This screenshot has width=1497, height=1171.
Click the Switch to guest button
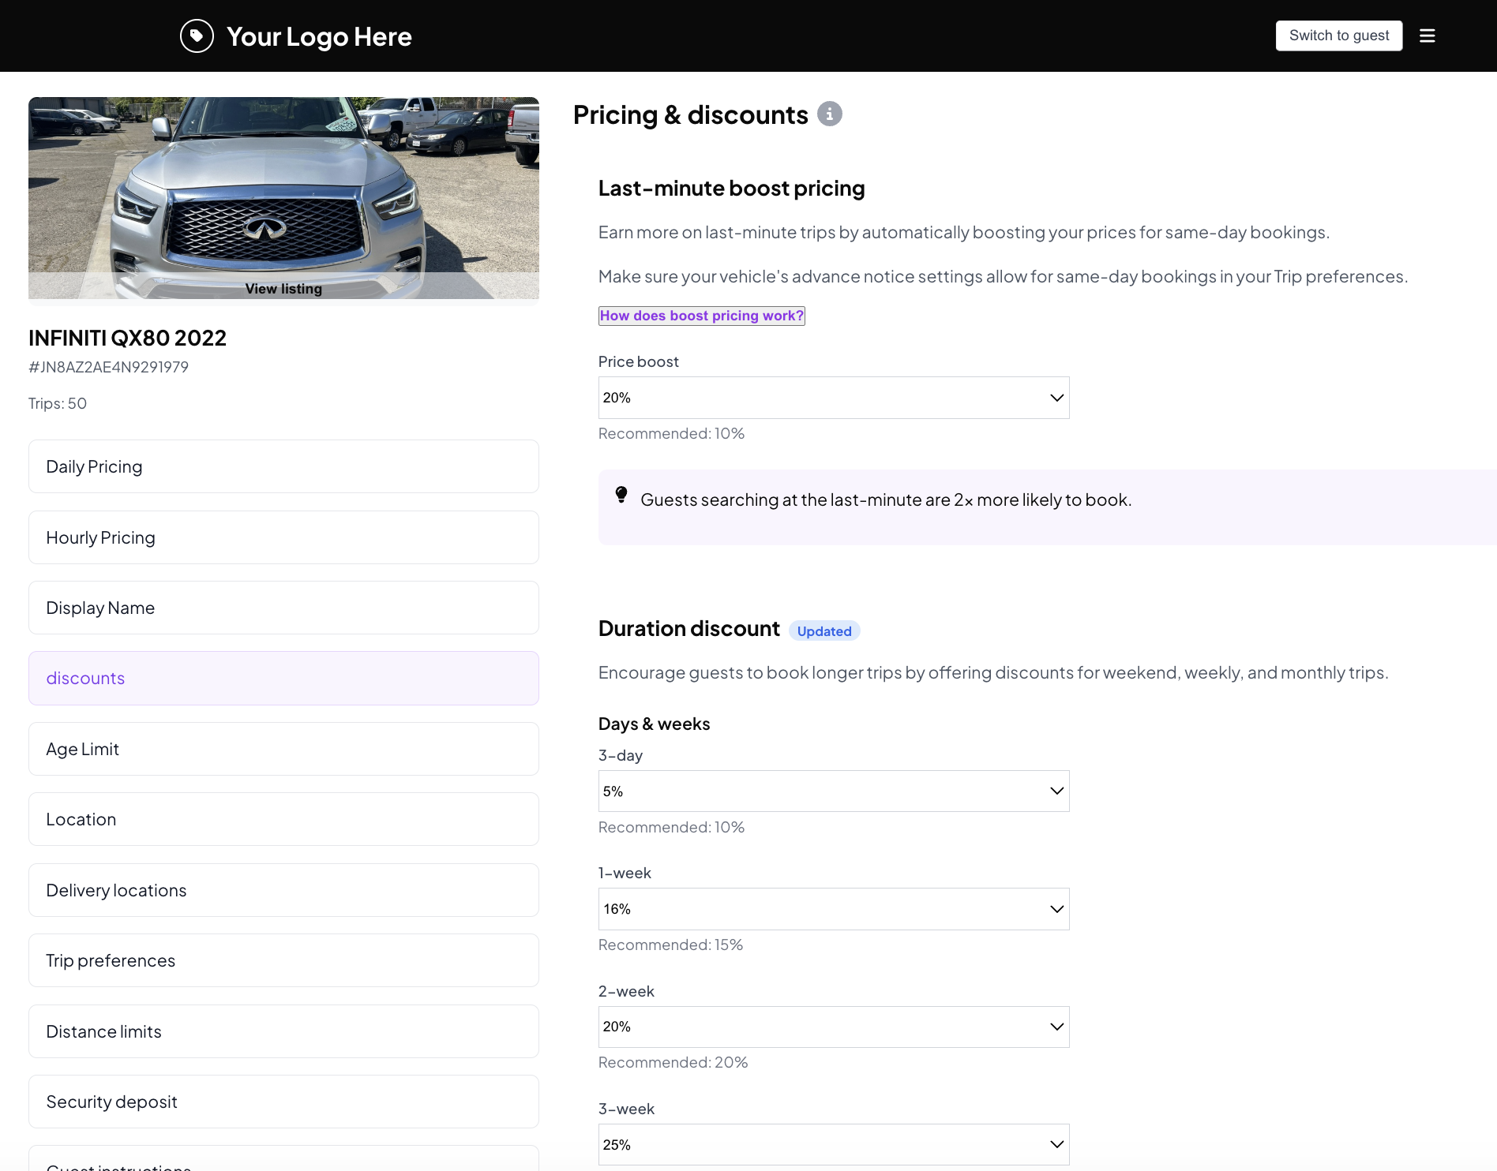coord(1338,36)
